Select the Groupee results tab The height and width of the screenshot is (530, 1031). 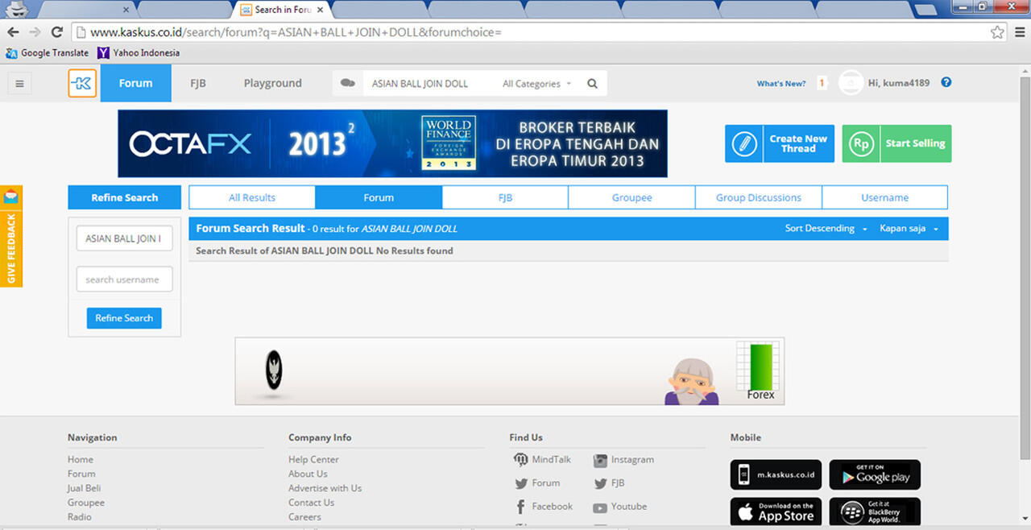point(631,197)
